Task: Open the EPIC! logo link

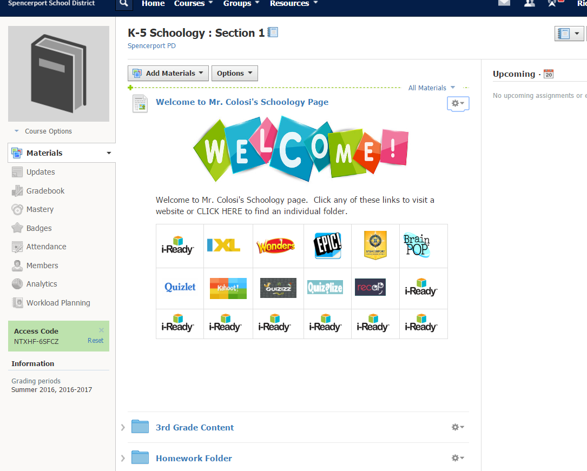Action: pyautogui.click(x=327, y=246)
